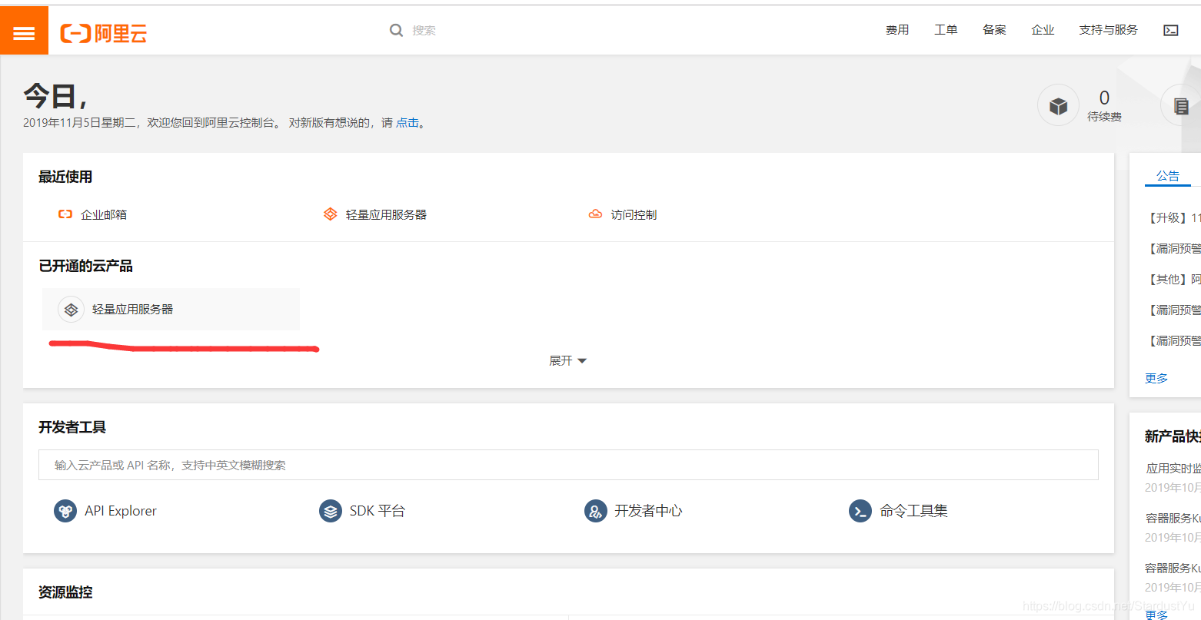
Task: Switch to the 公告 tab
Action: pos(1168,175)
